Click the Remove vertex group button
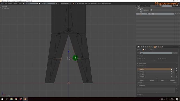The image size is (180, 101). click(x=152, y=81)
